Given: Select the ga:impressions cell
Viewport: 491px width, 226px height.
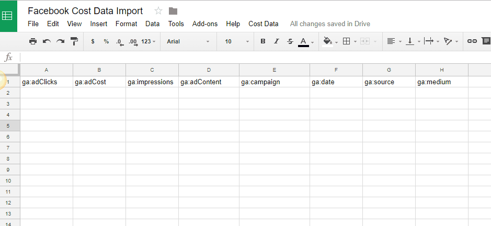Looking at the screenshot, I should (152, 82).
